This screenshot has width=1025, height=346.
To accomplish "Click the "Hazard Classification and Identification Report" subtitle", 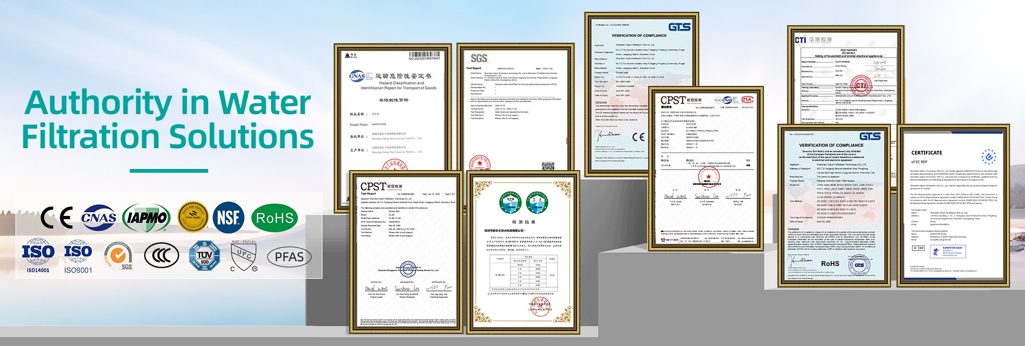I will pyautogui.click(x=398, y=85).
